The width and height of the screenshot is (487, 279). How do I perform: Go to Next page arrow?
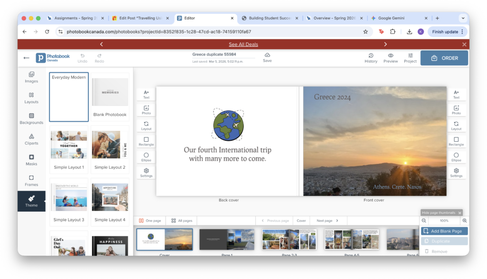point(328,221)
